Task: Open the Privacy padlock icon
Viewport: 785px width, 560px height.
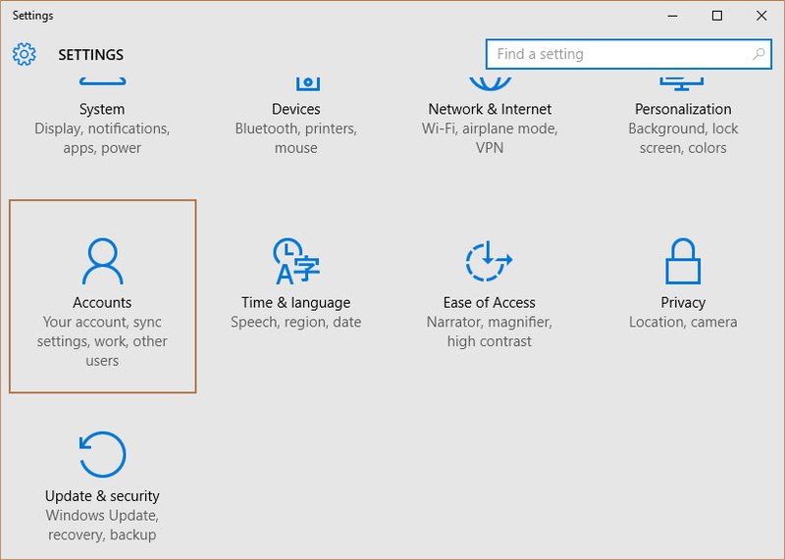Action: click(x=682, y=261)
